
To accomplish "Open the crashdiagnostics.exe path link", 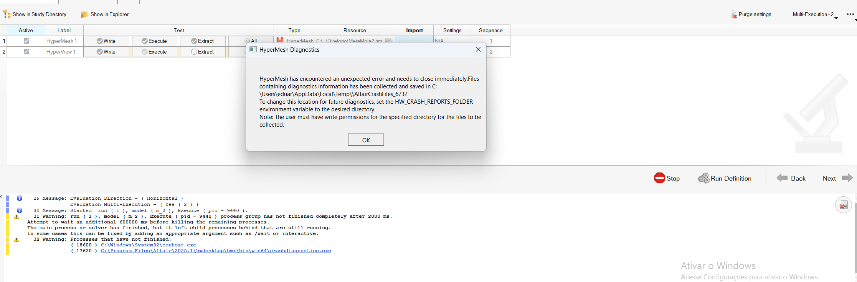I will click(x=216, y=251).
